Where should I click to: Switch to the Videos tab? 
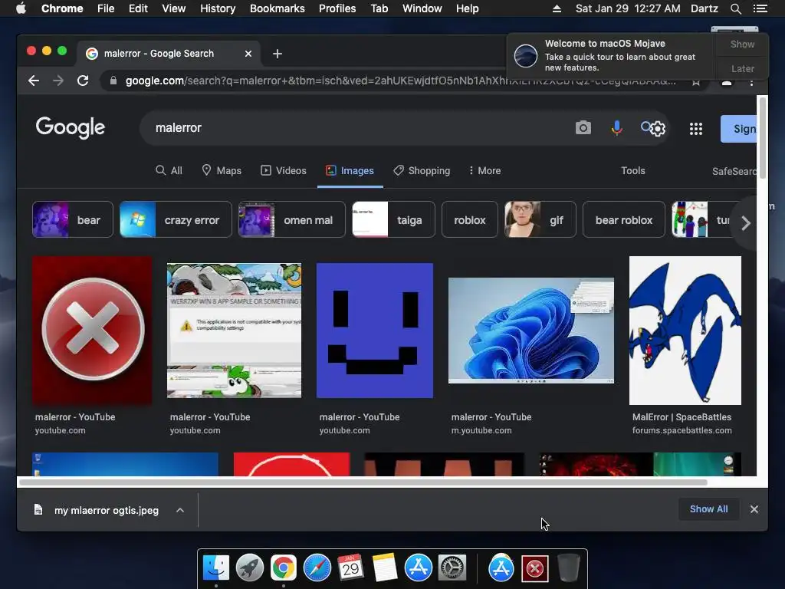[x=284, y=171]
